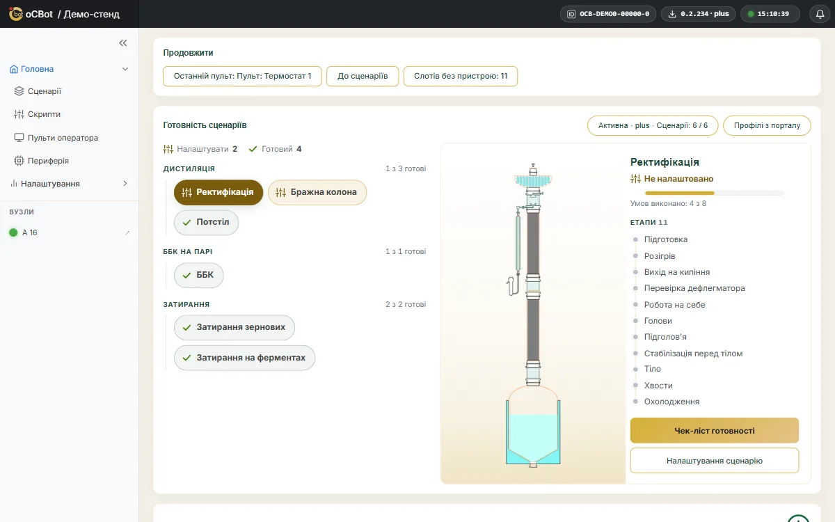The height and width of the screenshot is (522, 835).
Task: Click the 'Підготовка' stage
Action: click(x=666, y=240)
